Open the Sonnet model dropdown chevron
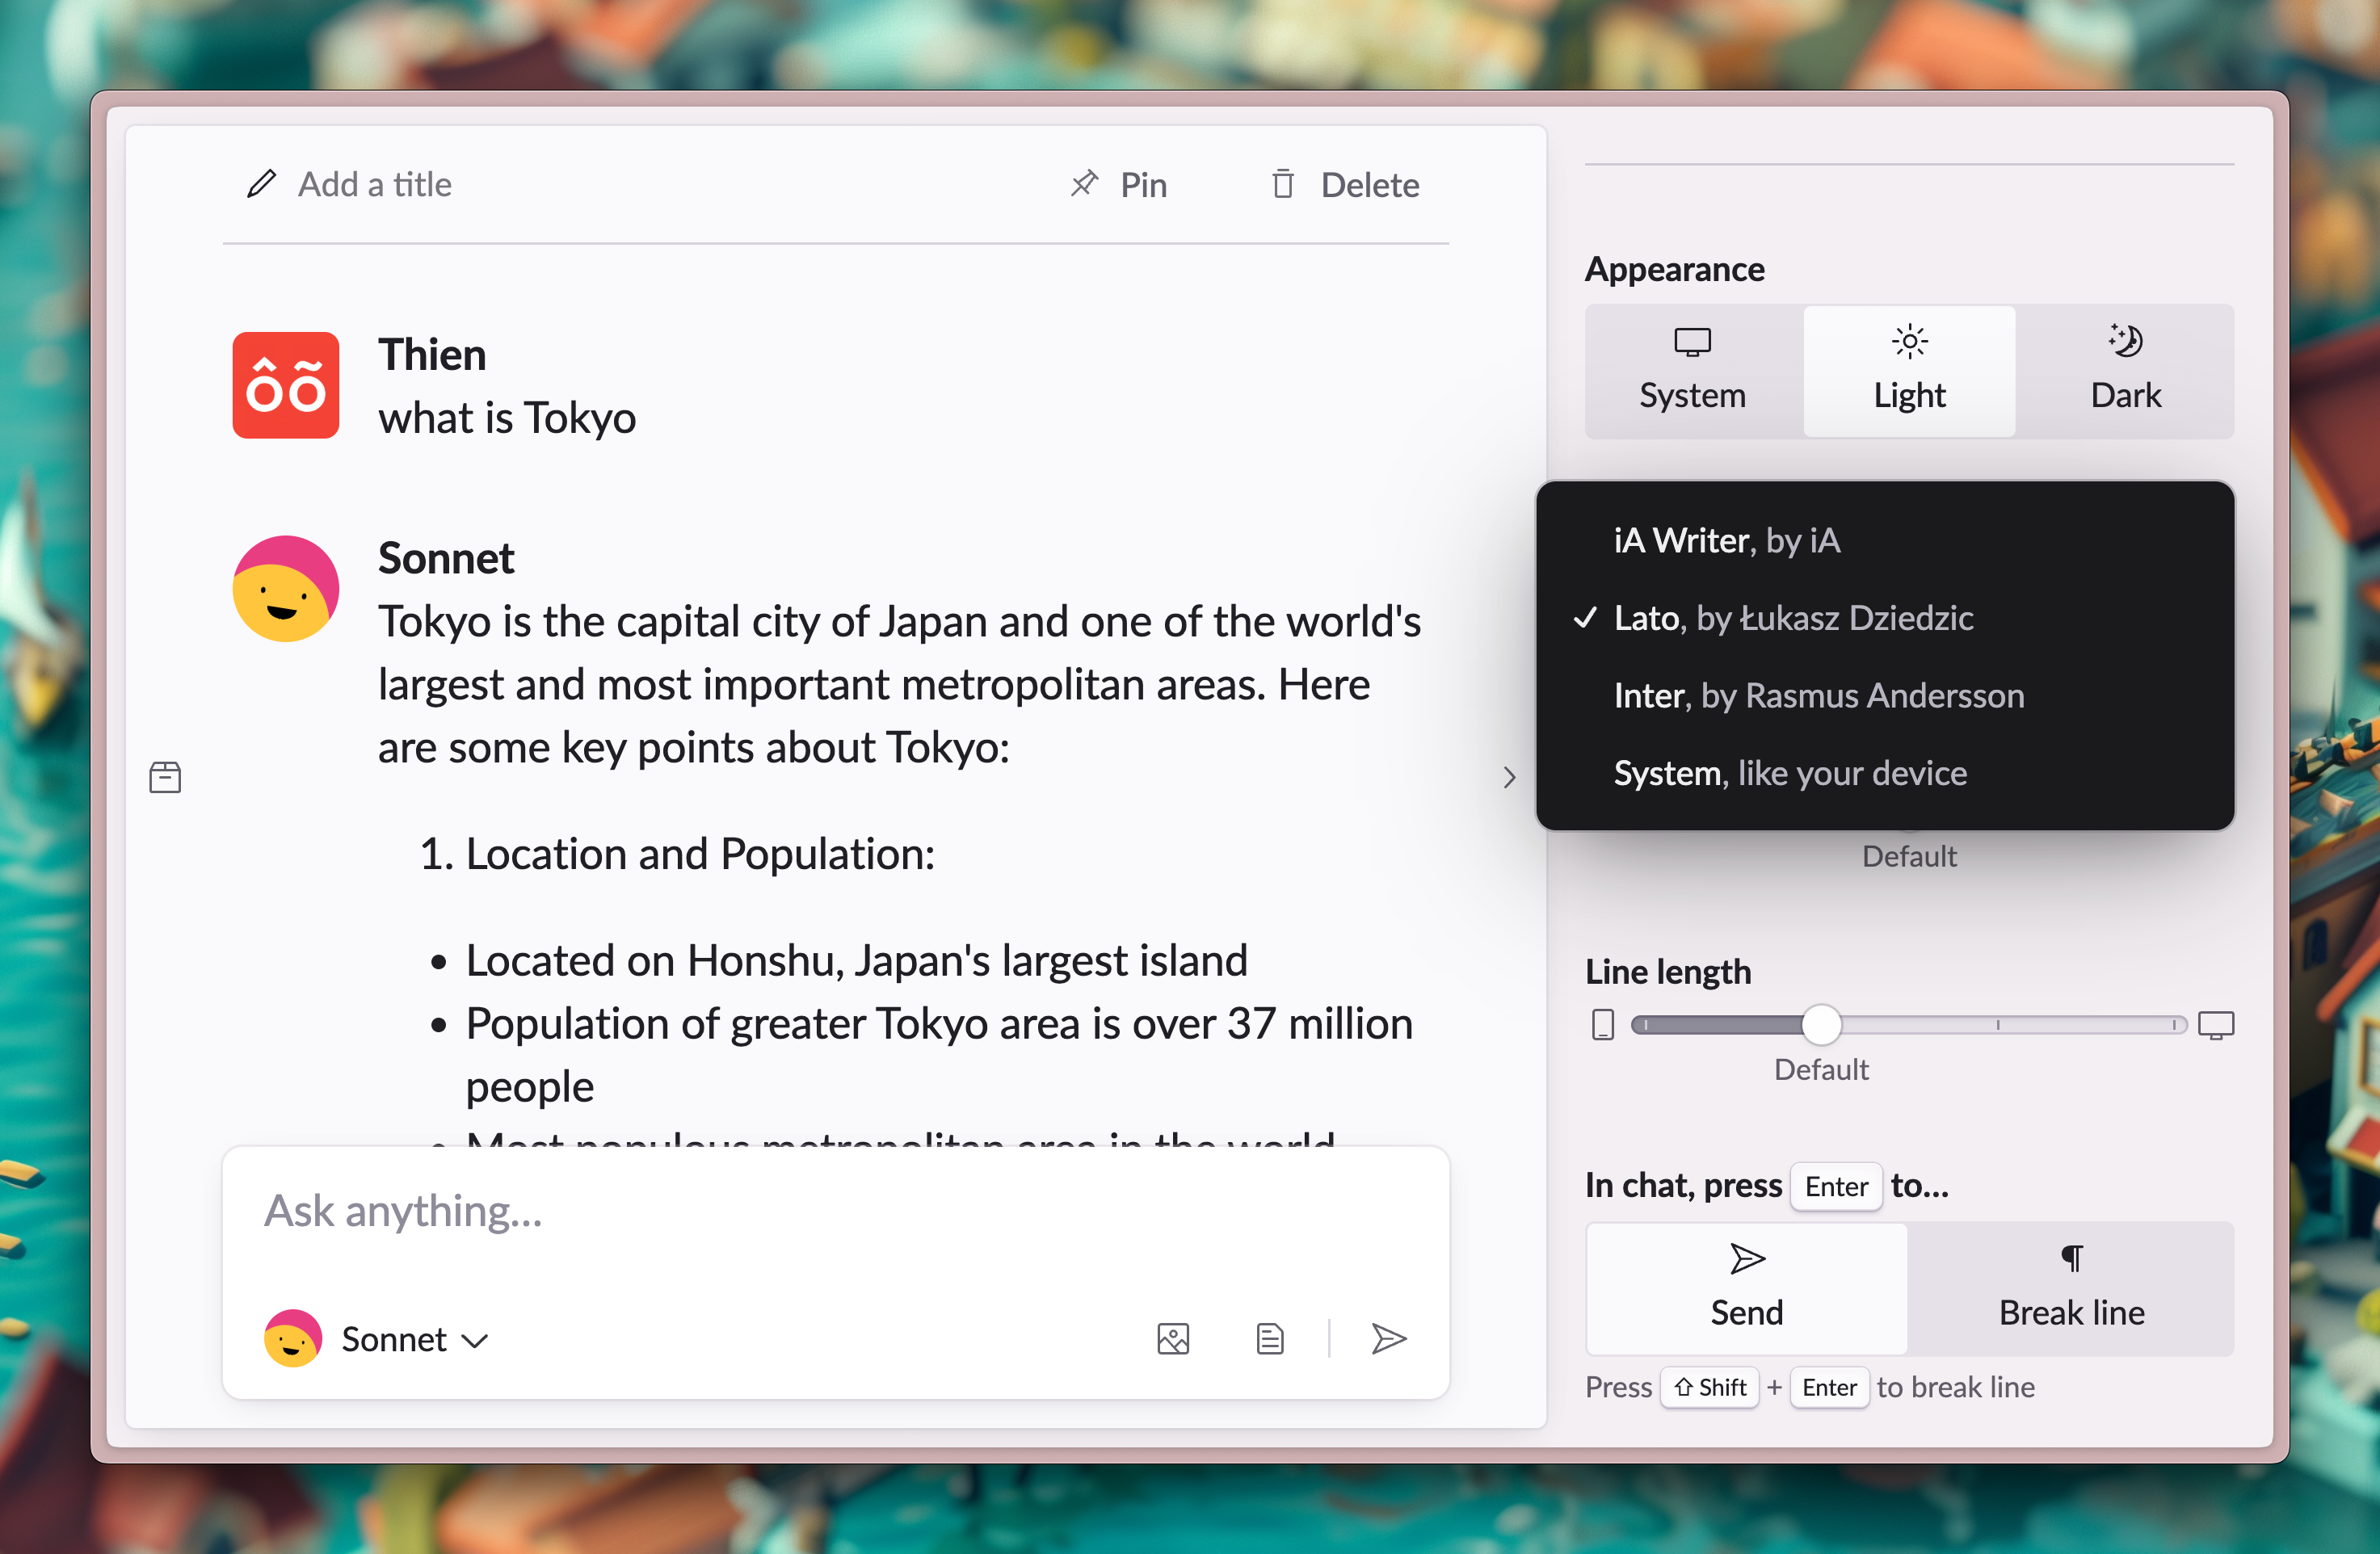 (474, 1341)
